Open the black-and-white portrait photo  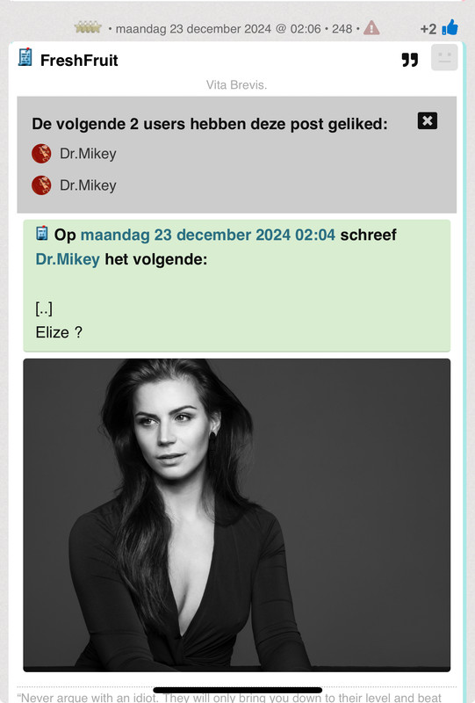point(236,515)
